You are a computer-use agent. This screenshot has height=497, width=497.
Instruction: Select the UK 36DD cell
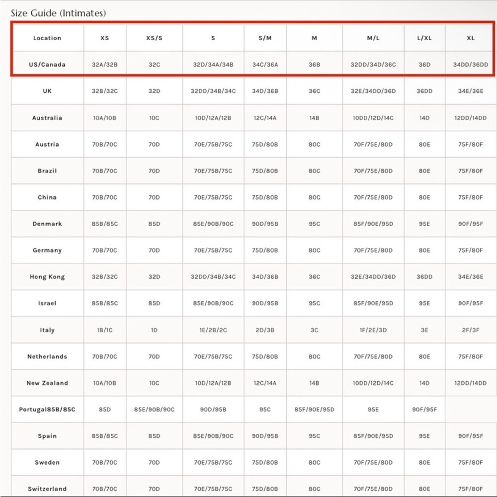point(424,91)
